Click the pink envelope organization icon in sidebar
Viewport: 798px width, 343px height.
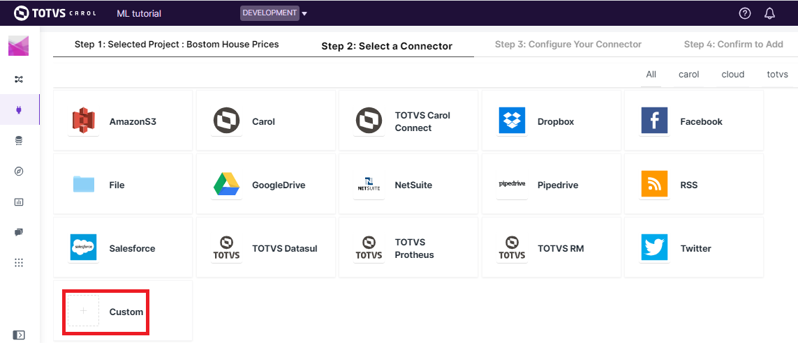[x=19, y=46]
